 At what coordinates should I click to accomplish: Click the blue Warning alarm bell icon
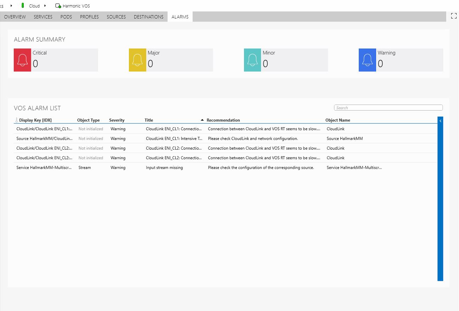pos(367,60)
